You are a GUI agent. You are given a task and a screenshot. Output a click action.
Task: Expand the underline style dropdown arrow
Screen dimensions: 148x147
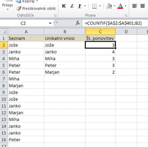click(85, 6)
